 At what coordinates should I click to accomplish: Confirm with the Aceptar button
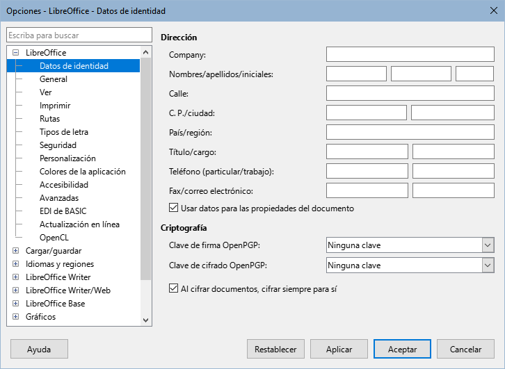tap(402, 349)
